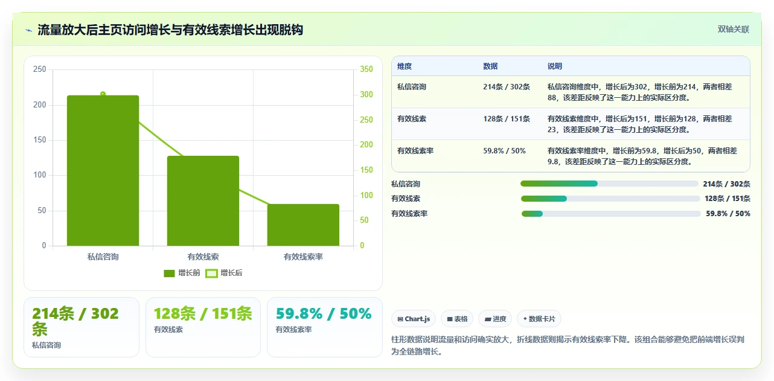This screenshot has width=774, height=381.
Task: Click the 私信咨询 cell in the table
Action: (x=412, y=86)
